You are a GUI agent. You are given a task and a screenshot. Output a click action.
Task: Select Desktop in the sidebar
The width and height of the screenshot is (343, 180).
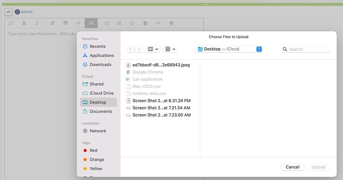(98, 102)
